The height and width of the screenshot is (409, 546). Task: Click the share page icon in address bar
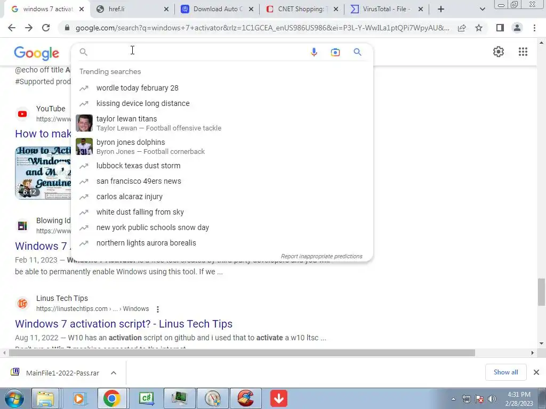462,28
